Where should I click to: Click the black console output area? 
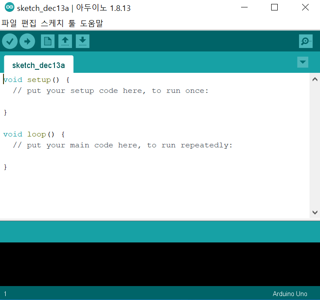point(160,264)
